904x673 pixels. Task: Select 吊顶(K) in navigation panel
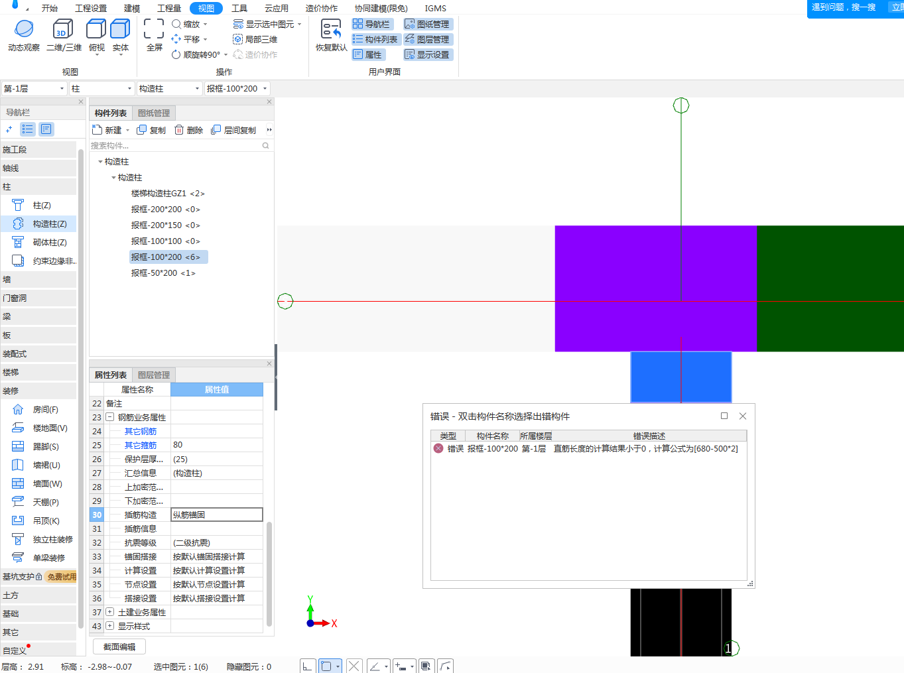click(x=38, y=521)
